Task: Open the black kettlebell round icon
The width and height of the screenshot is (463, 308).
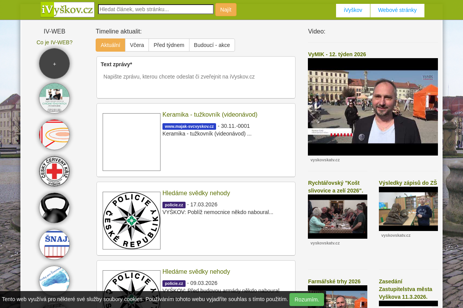Action: coord(54,208)
